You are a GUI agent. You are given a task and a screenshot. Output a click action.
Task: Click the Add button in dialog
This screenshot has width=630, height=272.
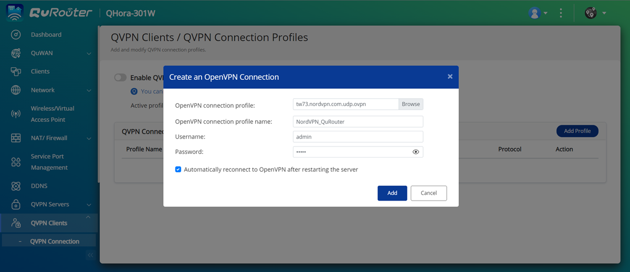392,193
